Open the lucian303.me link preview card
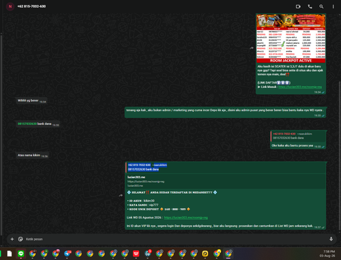The width and height of the screenshot is (341, 260). click(226, 181)
